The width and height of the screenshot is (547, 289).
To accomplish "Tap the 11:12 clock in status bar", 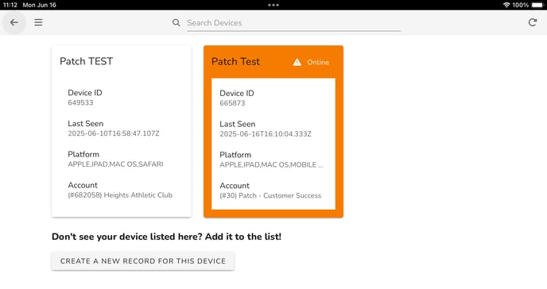I will [x=10, y=5].
